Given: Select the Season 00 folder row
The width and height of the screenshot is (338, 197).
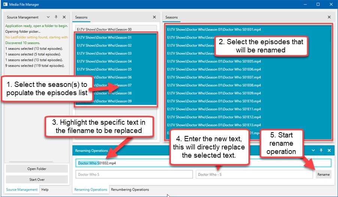Looking at the screenshot, I should [x=116, y=29].
